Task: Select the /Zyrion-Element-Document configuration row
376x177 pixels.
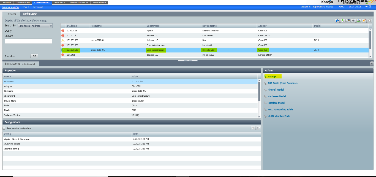Action: 132,139
